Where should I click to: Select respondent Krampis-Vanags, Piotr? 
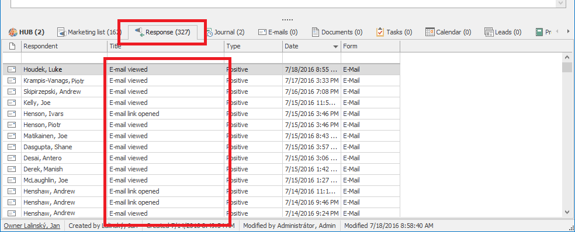(x=54, y=80)
